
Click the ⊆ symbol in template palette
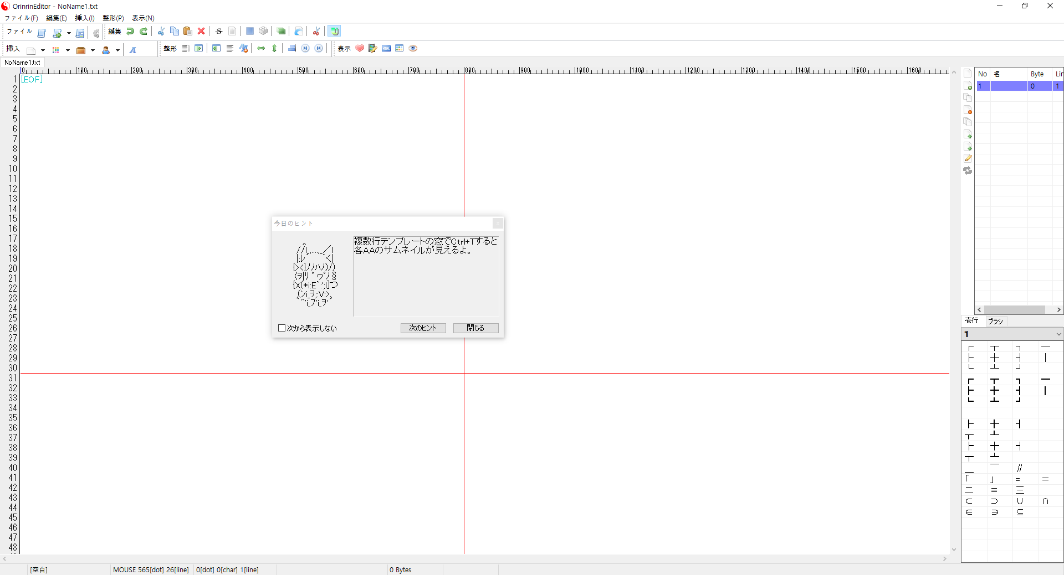tap(1020, 512)
